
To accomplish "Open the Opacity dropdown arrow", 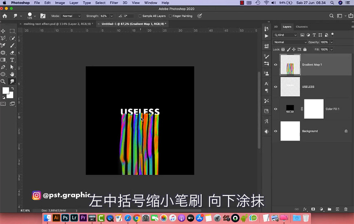I will [x=332, y=42].
